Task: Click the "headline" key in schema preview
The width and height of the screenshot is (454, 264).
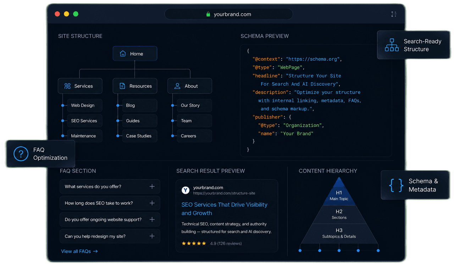Action: click(x=266, y=76)
